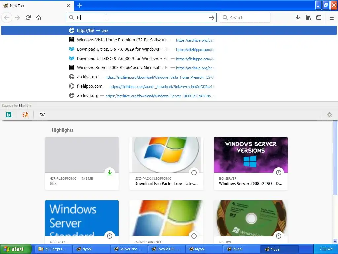Image resolution: width=338 pixels, height=254 pixels.
Task: Select archive.org Vista download suggestion
Action: pos(169,77)
